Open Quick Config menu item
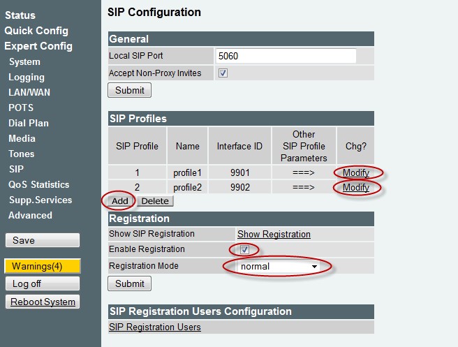This screenshot has width=458, height=347. 36,31
